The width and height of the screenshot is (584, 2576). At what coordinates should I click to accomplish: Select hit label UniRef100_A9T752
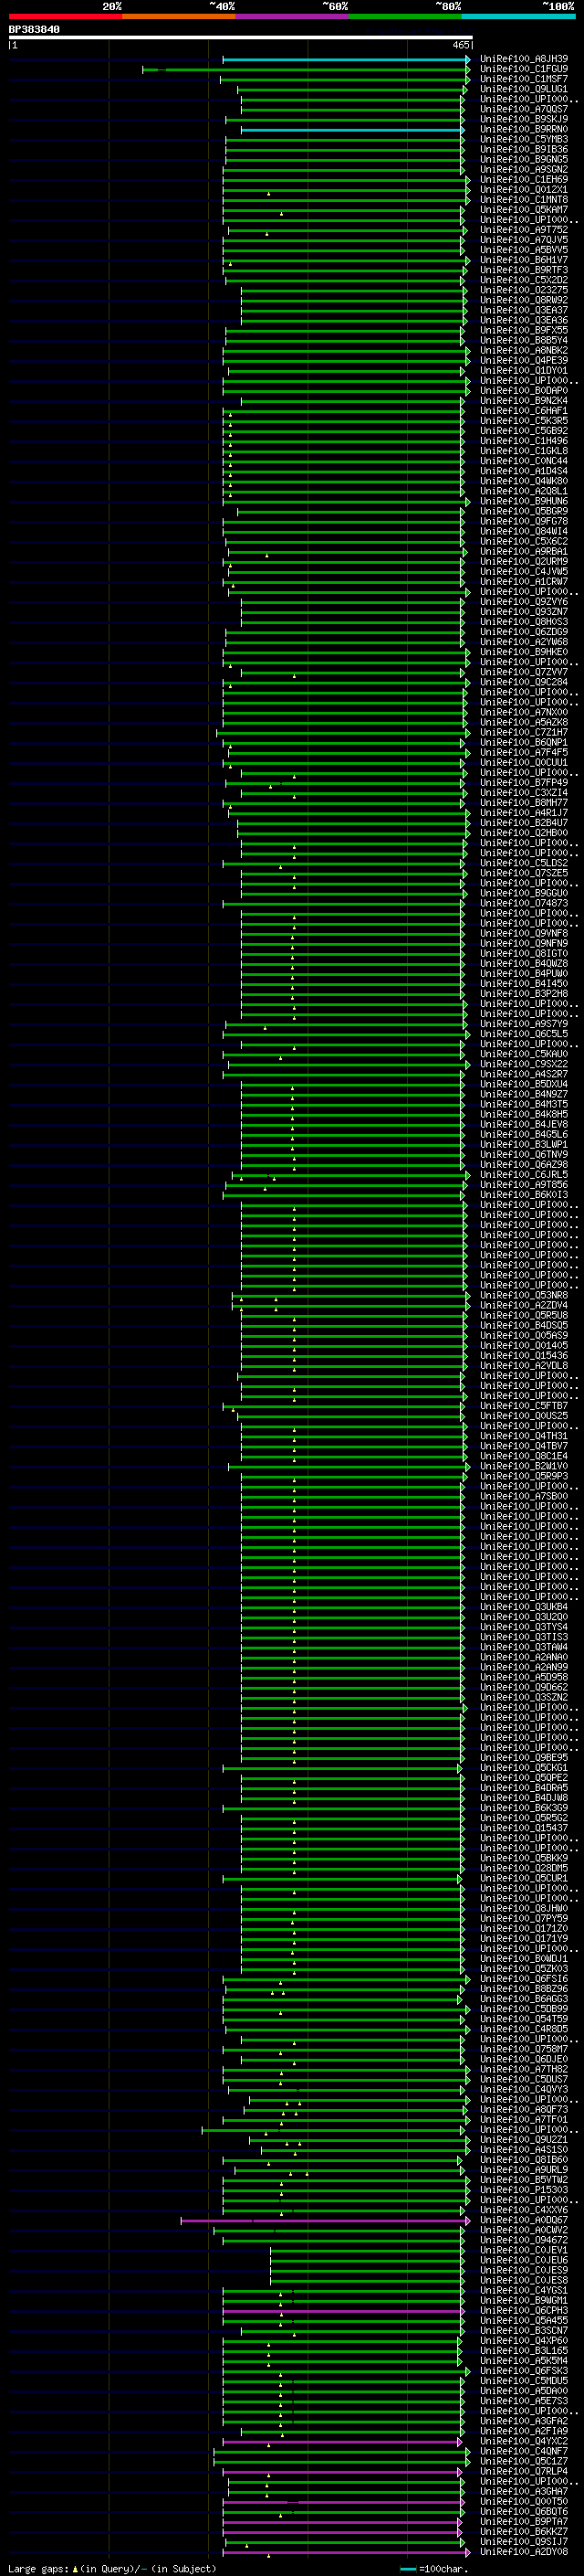[x=524, y=230]
